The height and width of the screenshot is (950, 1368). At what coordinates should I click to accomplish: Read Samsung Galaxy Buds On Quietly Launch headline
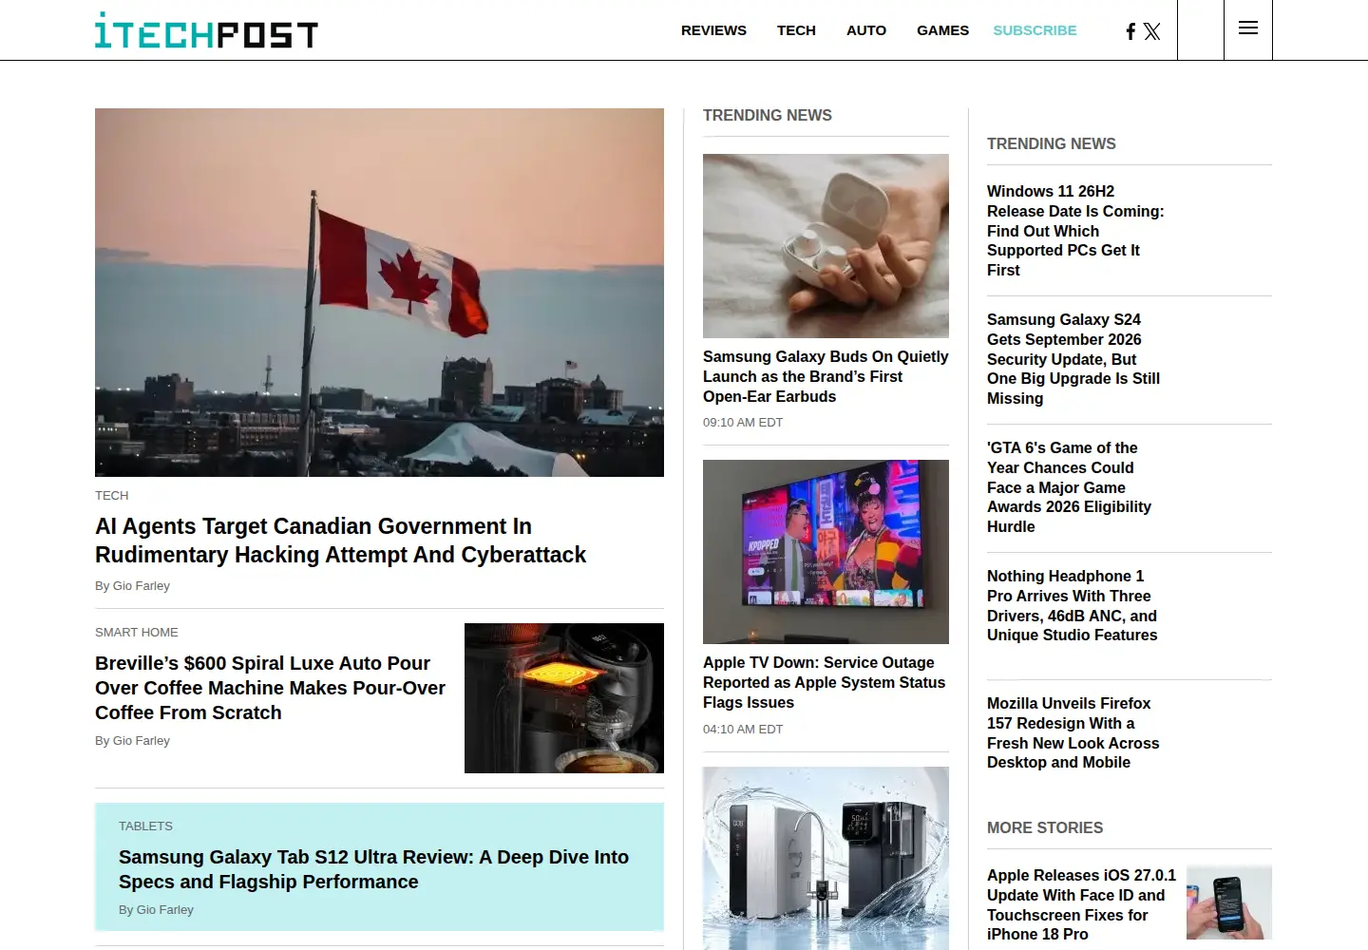(x=826, y=376)
